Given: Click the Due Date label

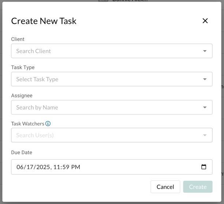Looking at the screenshot, I should tap(22, 152).
